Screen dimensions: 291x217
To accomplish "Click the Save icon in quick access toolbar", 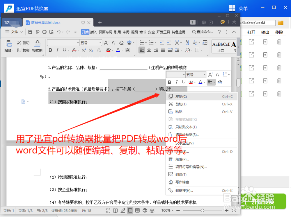I will click(x=30, y=32).
